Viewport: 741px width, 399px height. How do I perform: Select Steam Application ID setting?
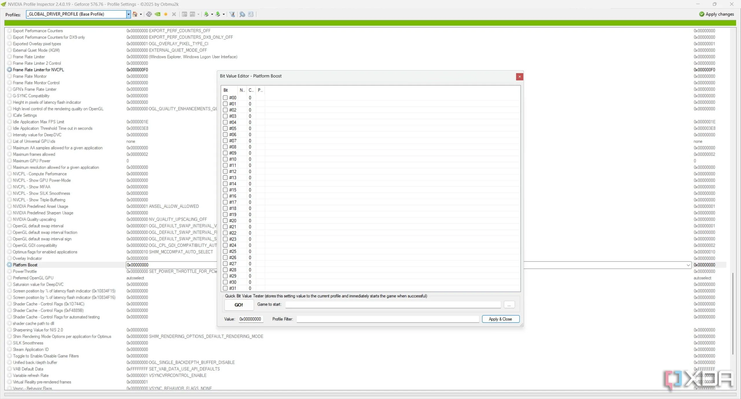(x=31, y=350)
